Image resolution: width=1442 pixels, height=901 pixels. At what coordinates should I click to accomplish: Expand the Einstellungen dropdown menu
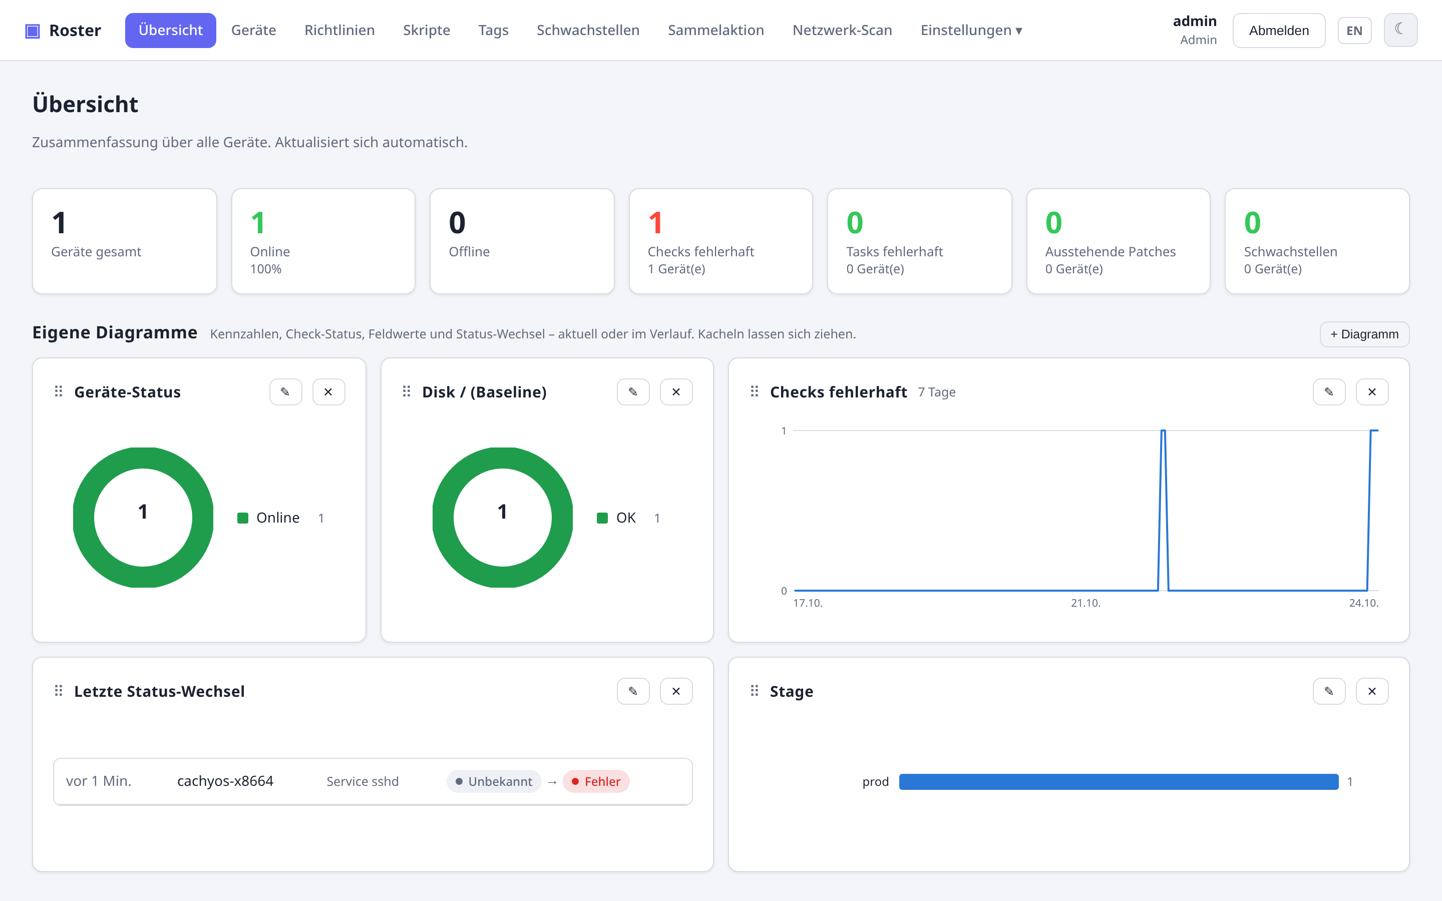[x=971, y=31]
